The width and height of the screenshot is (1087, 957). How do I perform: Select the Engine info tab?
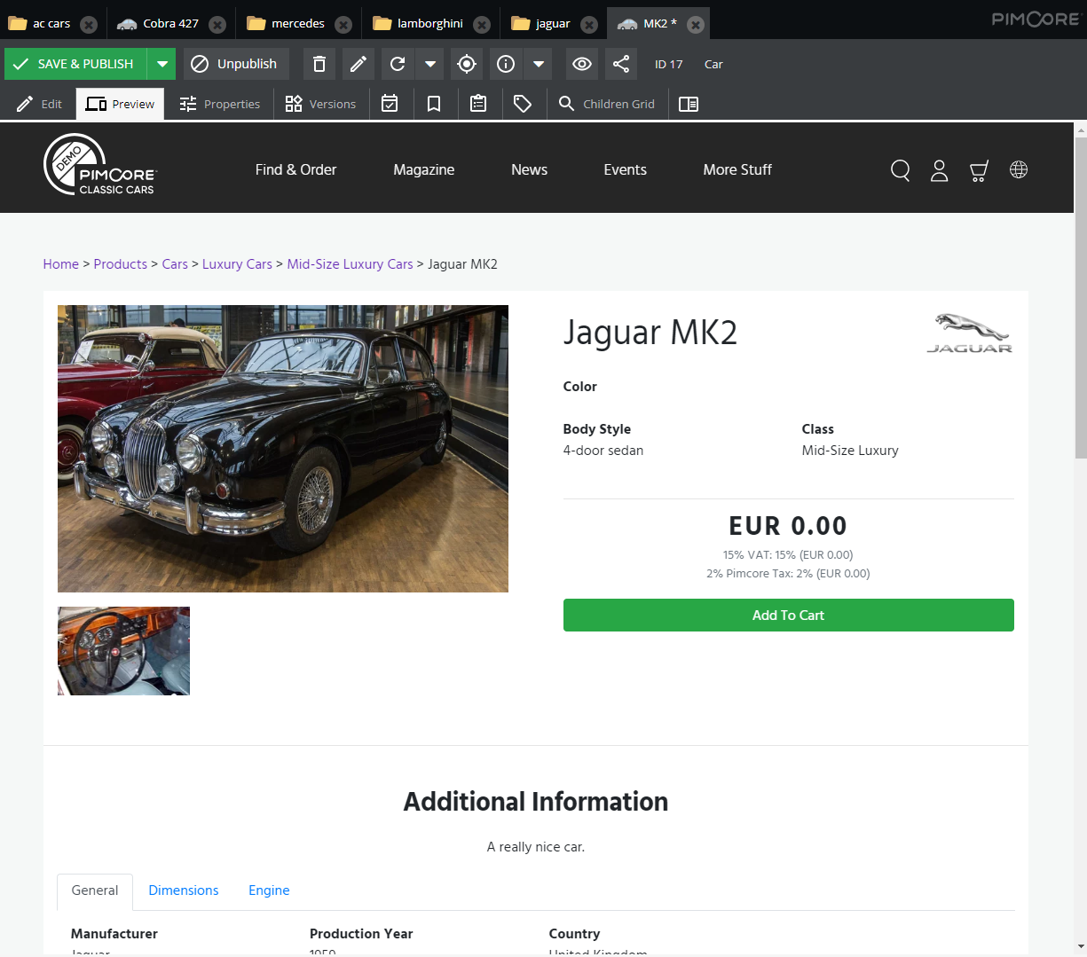pyautogui.click(x=269, y=890)
